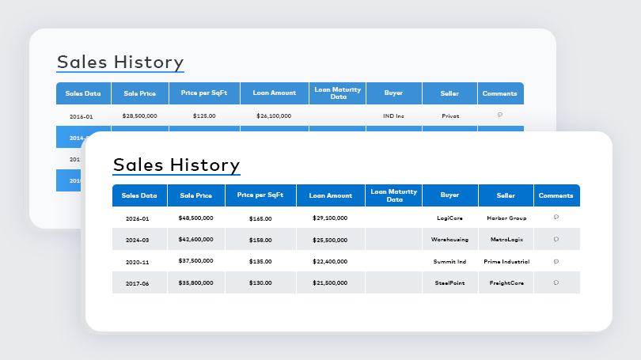
Task: Click Buyer header in the front table
Action: [449, 195]
